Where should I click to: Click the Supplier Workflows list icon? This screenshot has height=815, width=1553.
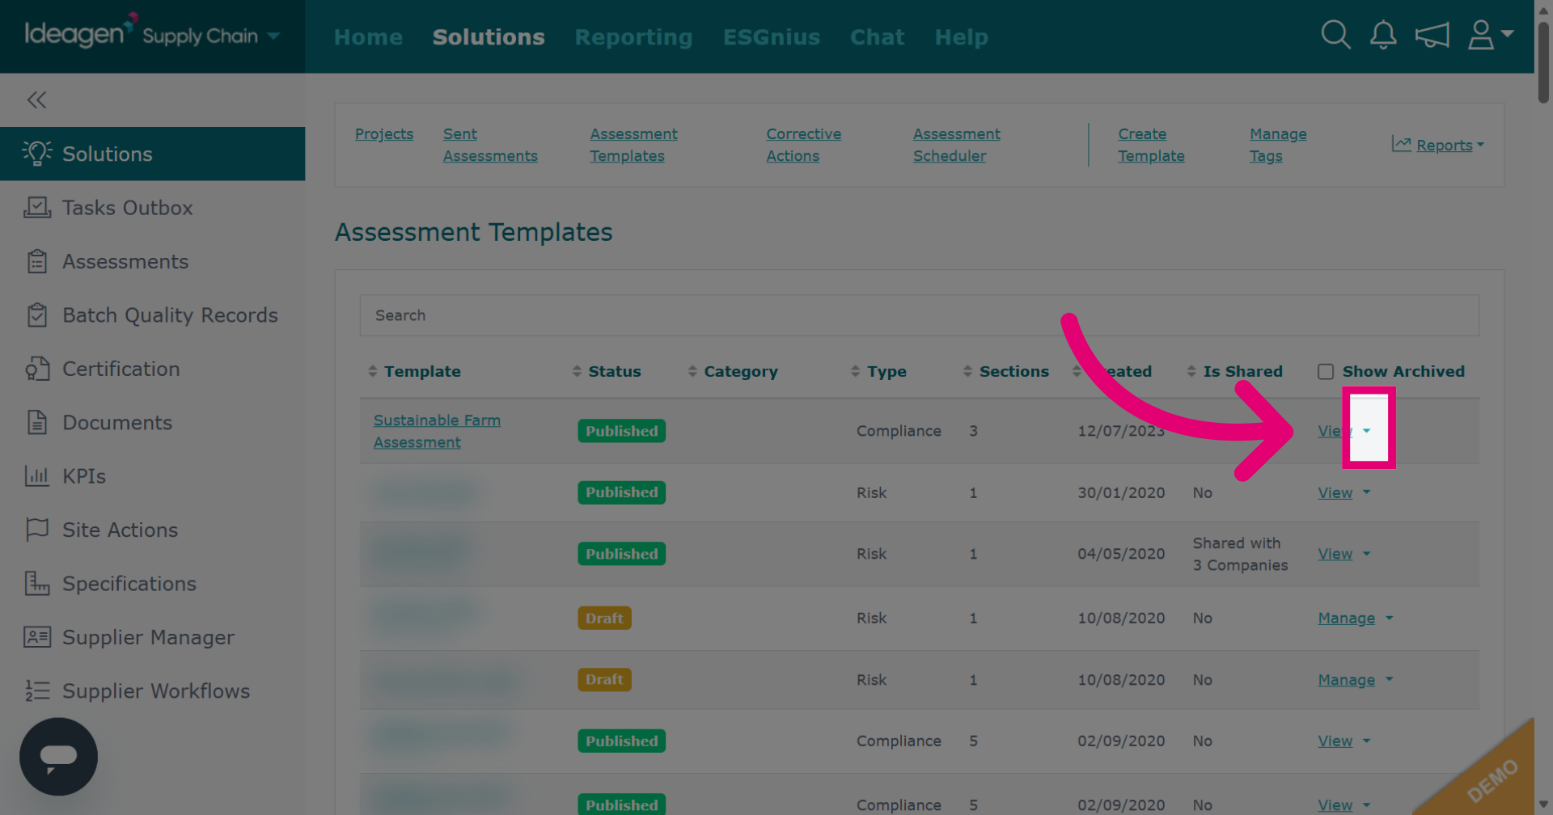(37, 690)
